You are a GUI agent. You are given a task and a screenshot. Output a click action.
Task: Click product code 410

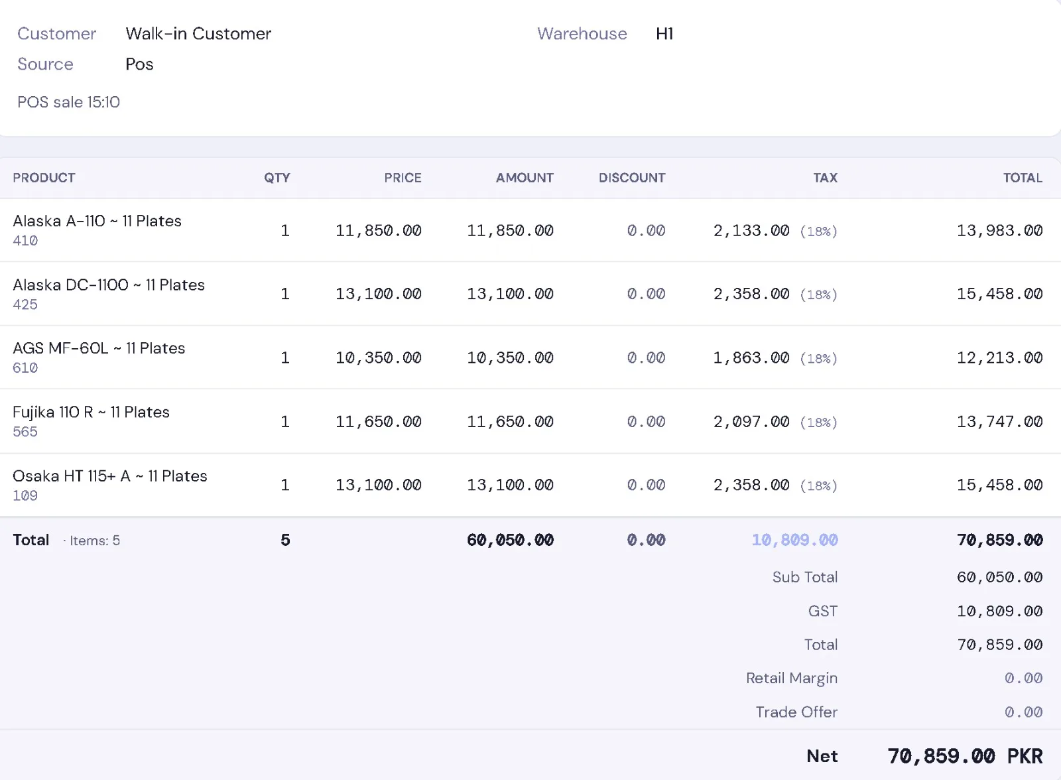25,241
